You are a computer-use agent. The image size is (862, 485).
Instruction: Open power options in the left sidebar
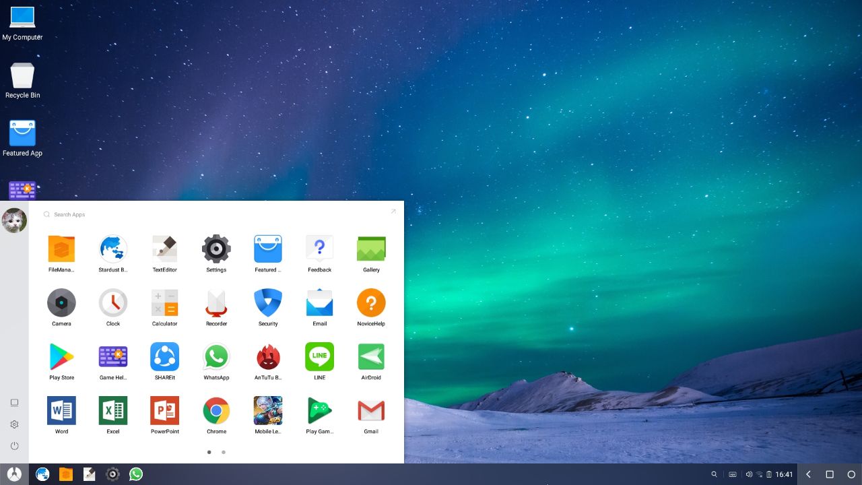pyautogui.click(x=14, y=445)
